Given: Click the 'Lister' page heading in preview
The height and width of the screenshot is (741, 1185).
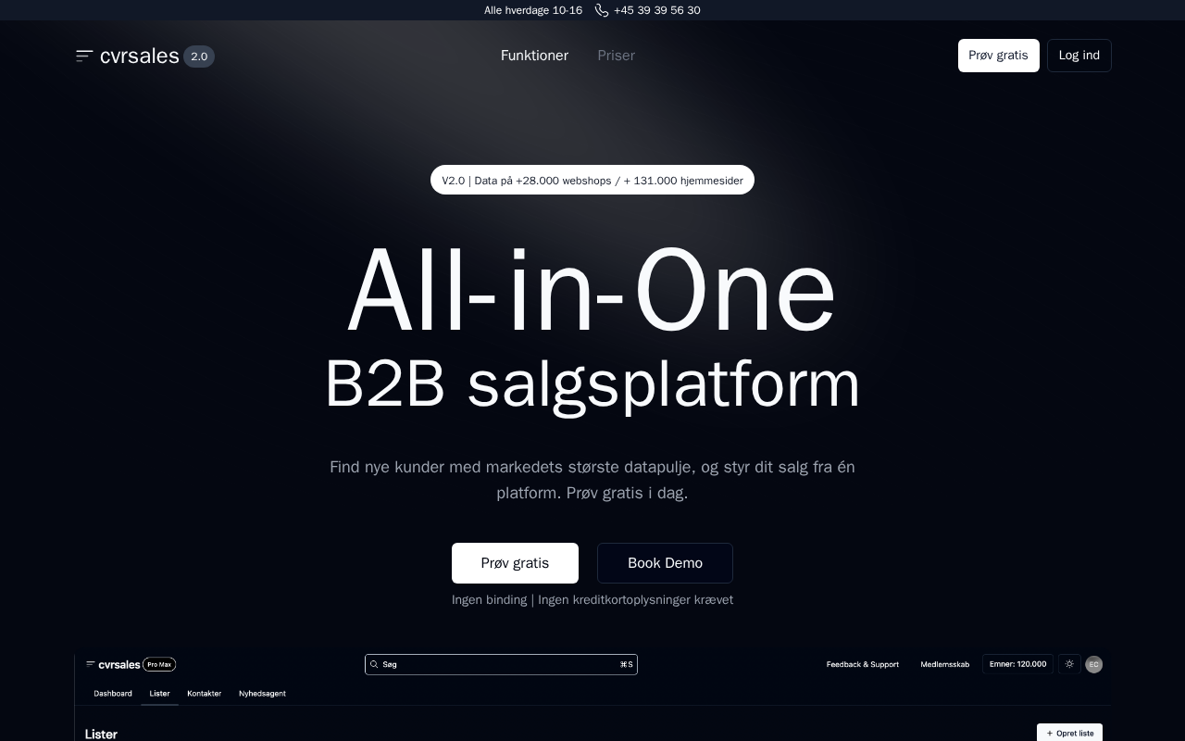Looking at the screenshot, I should tap(101, 735).
